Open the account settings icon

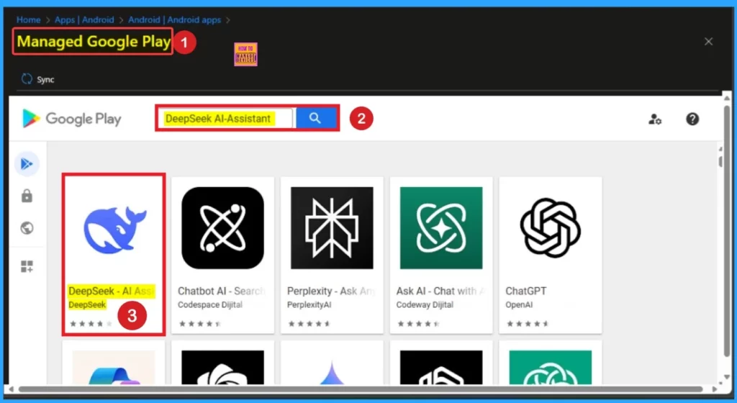click(x=655, y=119)
